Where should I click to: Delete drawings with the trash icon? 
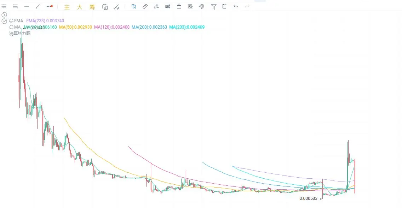click(224, 6)
